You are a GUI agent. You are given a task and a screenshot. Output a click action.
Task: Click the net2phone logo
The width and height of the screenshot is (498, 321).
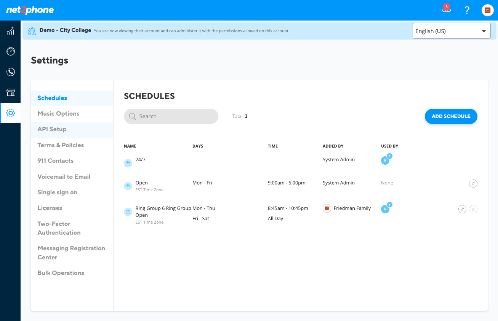tap(30, 10)
